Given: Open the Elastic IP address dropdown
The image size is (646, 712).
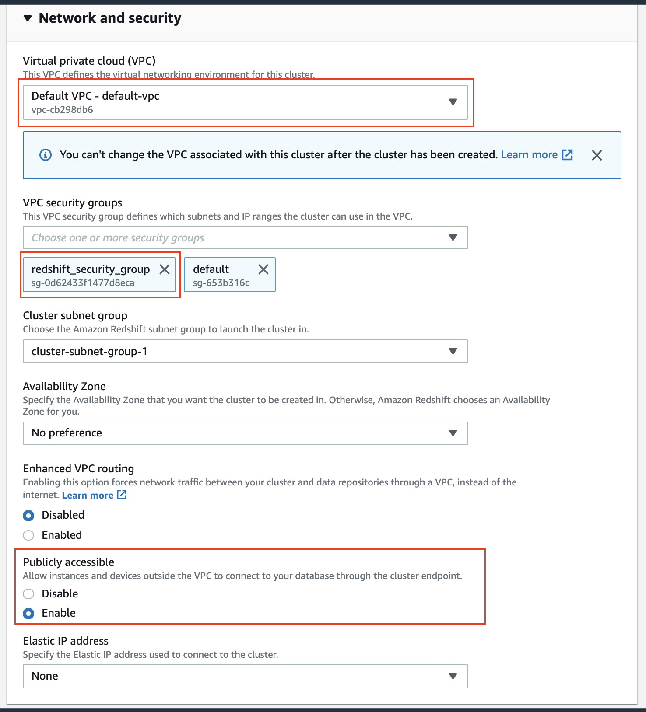Looking at the screenshot, I should click(245, 676).
